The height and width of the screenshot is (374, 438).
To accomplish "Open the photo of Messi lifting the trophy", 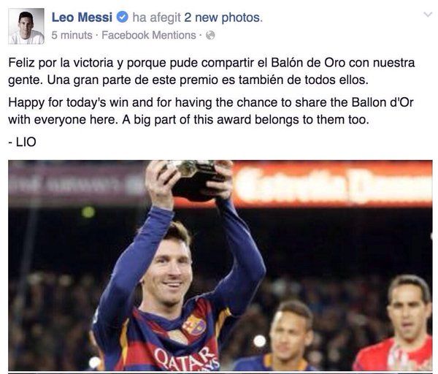I will coord(220,266).
